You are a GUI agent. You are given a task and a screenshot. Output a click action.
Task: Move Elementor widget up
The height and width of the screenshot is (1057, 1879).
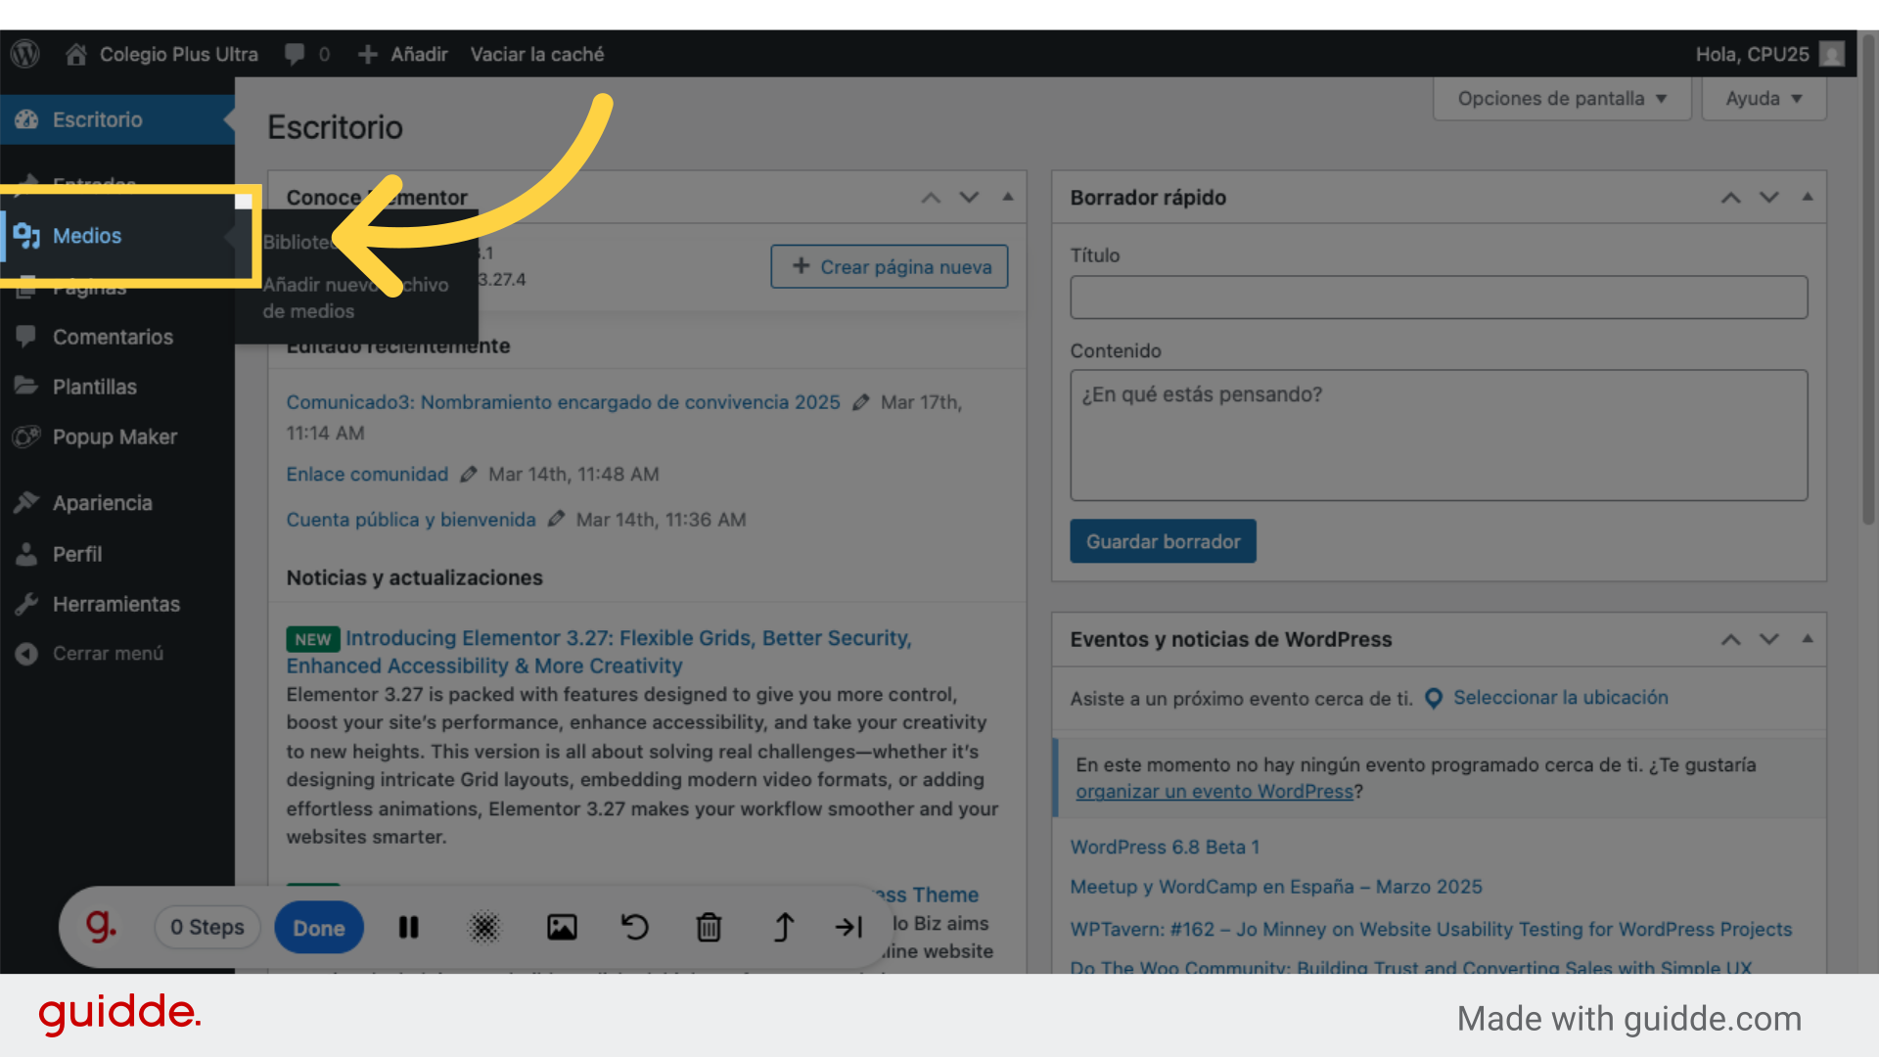point(931,198)
